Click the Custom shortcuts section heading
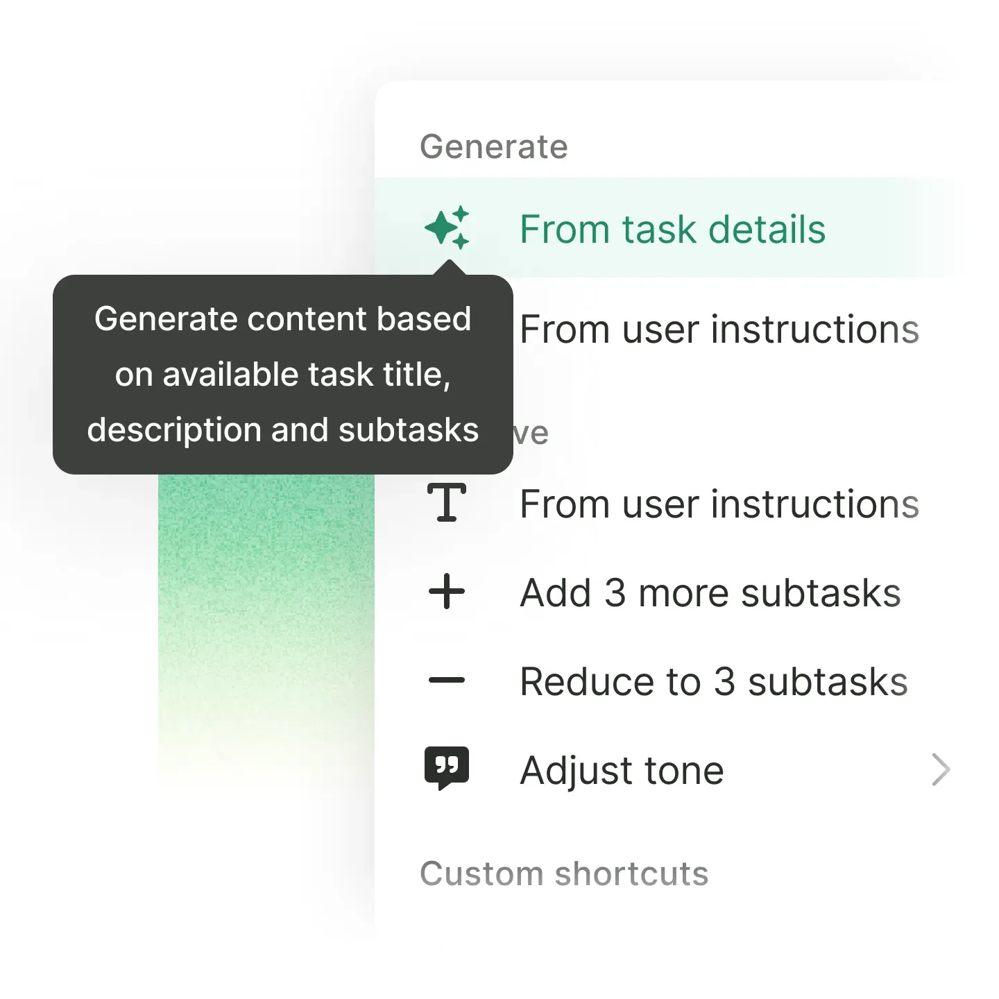 (x=564, y=873)
